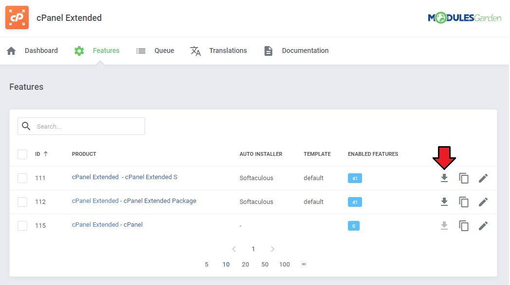Viewport: 510px width, 285px height.
Task: Click the download icon for product 111
Action: click(x=444, y=178)
